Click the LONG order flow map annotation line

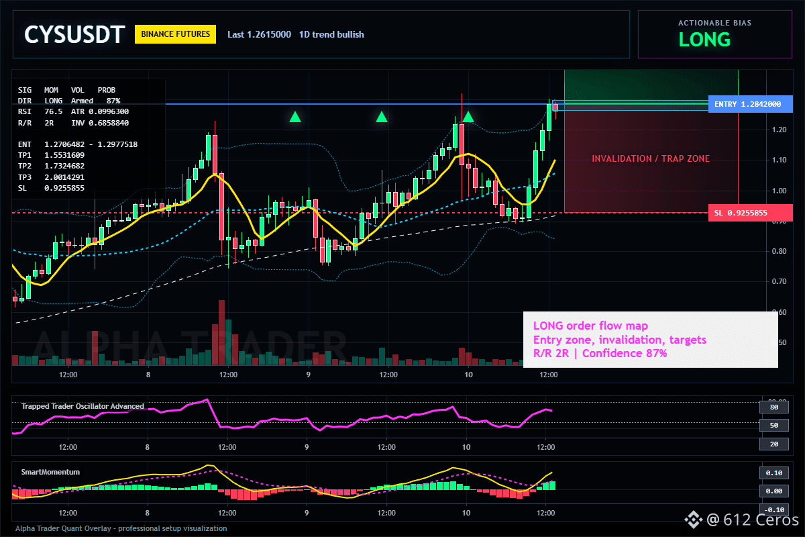[591, 326]
